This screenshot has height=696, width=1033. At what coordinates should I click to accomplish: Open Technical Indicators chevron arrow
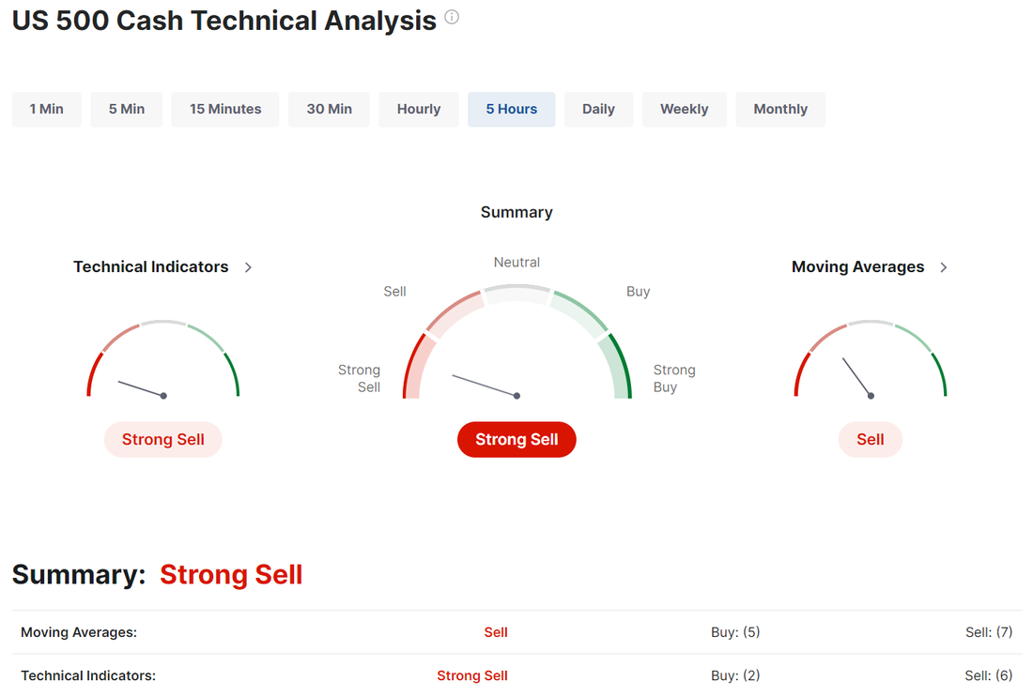pos(248,267)
